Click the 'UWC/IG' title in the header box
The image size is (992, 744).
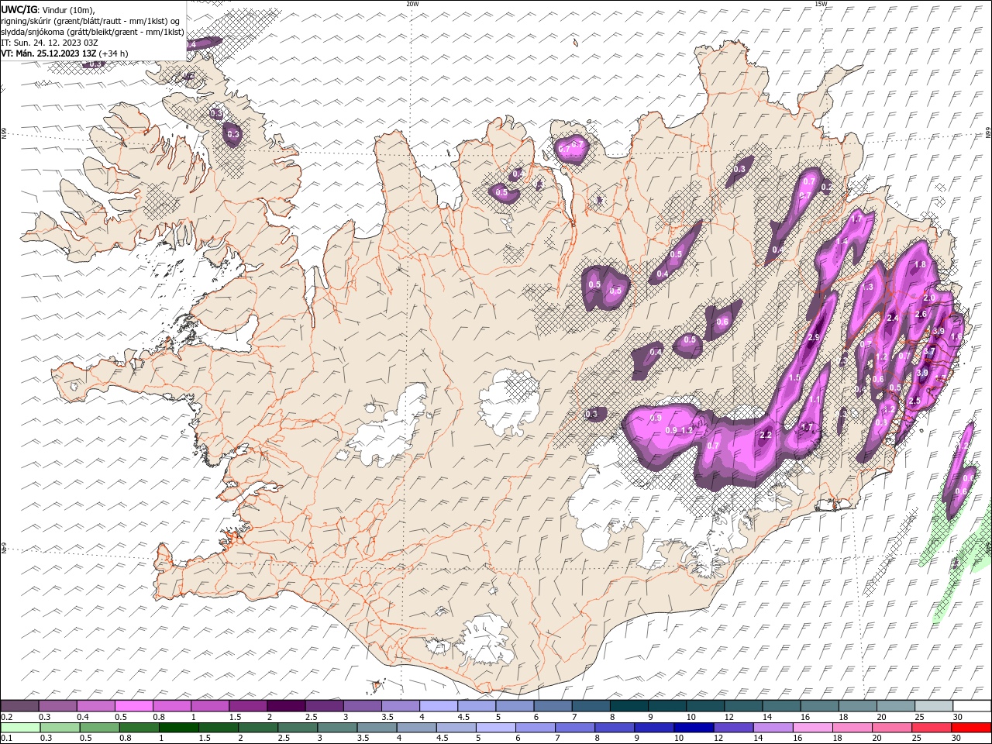click(x=19, y=9)
